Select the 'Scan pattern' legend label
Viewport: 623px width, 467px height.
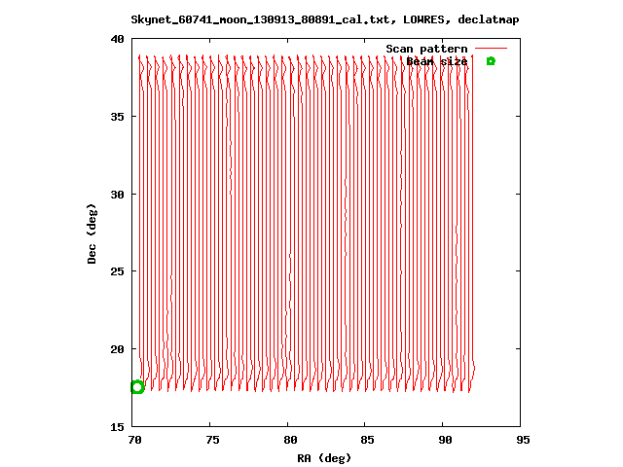point(426,49)
